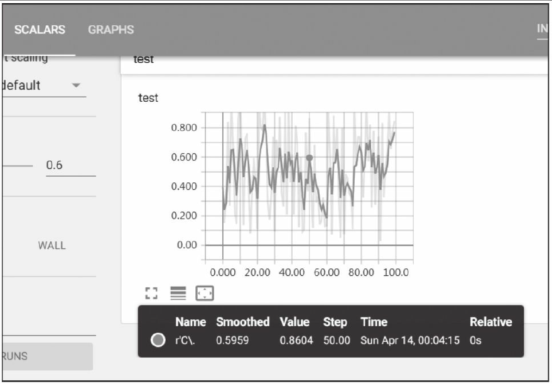Screen dimensions: 552x384
Task: Click the 'test' chart title
Action: (148, 97)
